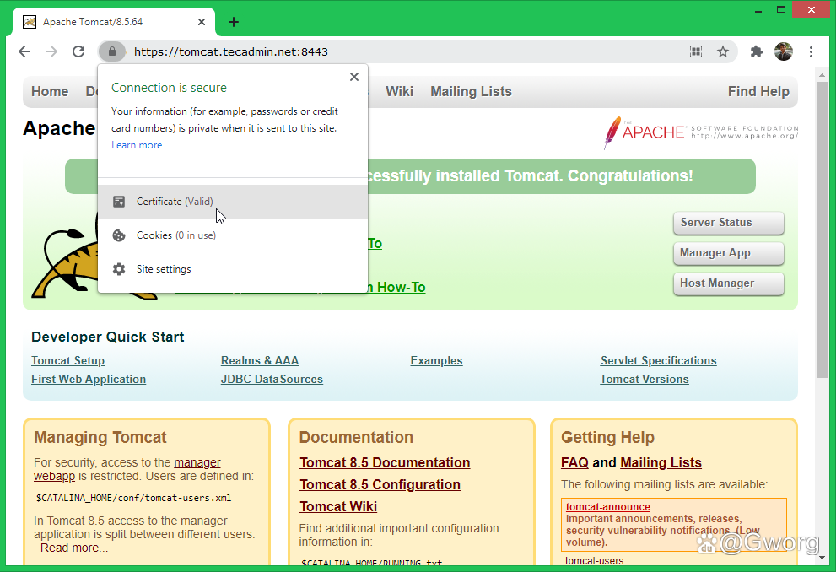Open "Site settings" from the security popup
Viewport: 836px width, 572px height.
[164, 268]
